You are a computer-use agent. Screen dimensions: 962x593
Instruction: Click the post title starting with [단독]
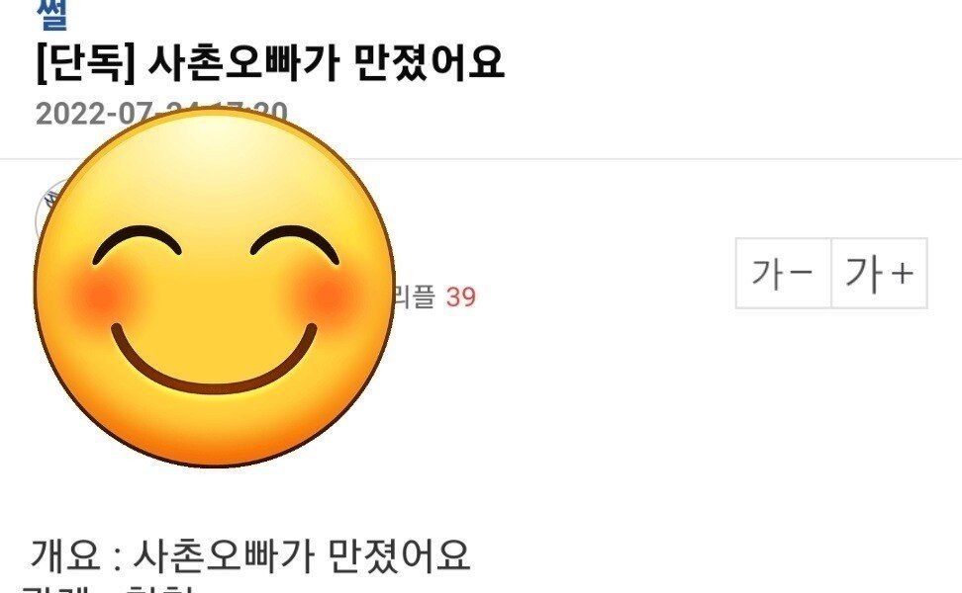(x=270, y=63)
